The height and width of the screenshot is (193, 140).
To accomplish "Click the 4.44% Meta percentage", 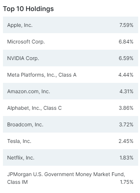I will pos(126,75).
